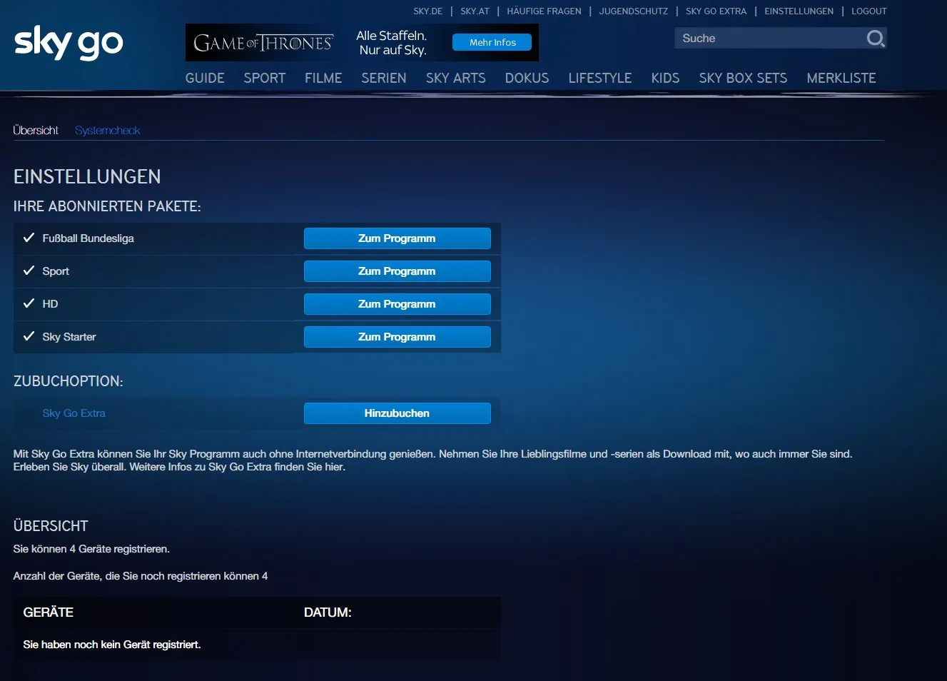Select the DOKUS menu item
Screen dimensions: 947x681
[x=527, y=78]
